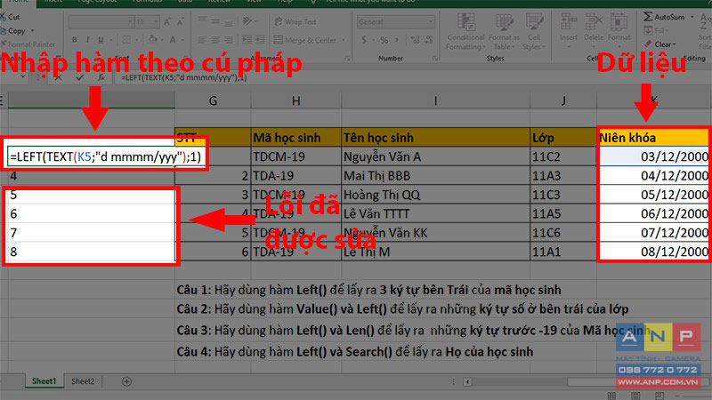Click the Orientation icon
Screen dimensions: 712x400
(247, 21)
